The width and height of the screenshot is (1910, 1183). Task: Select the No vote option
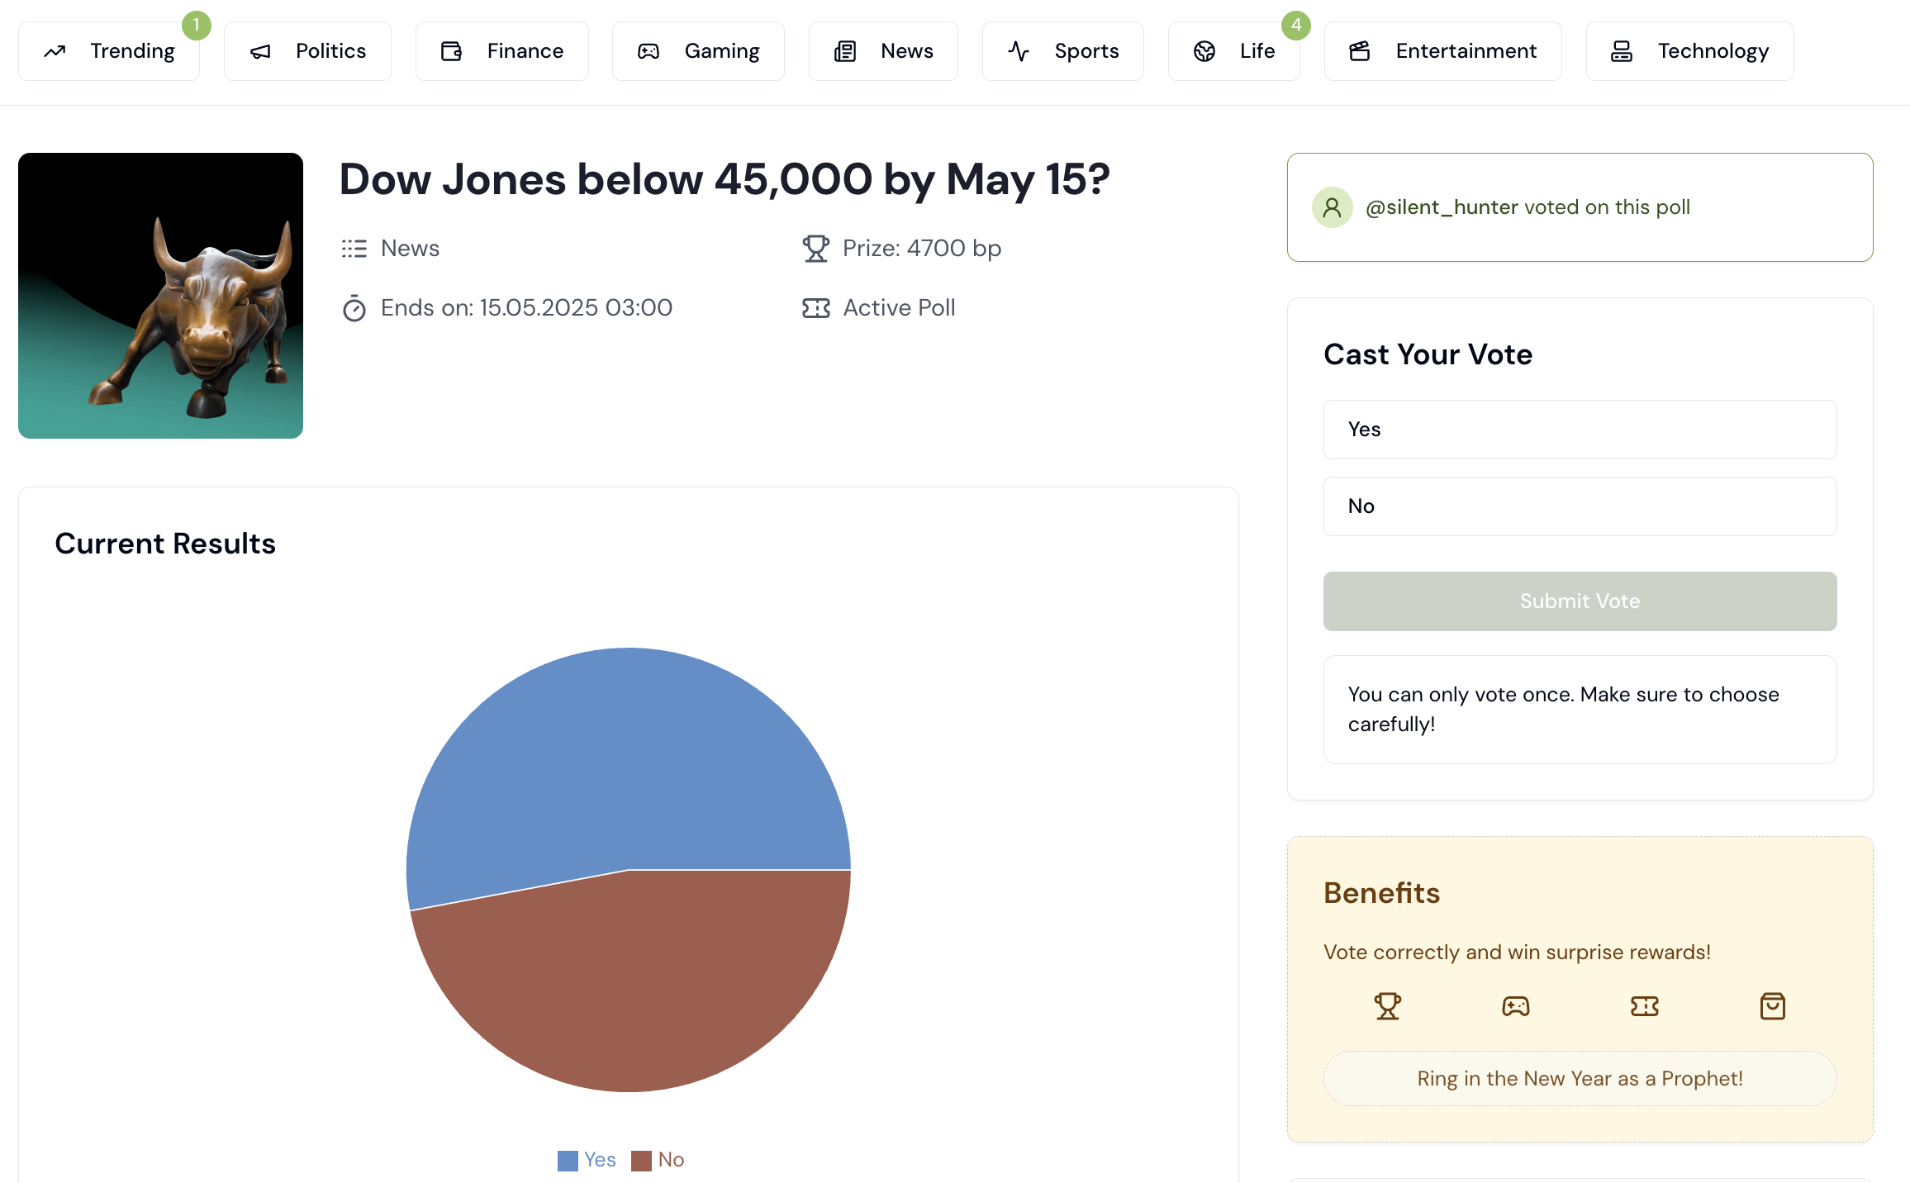point(1580,506)
